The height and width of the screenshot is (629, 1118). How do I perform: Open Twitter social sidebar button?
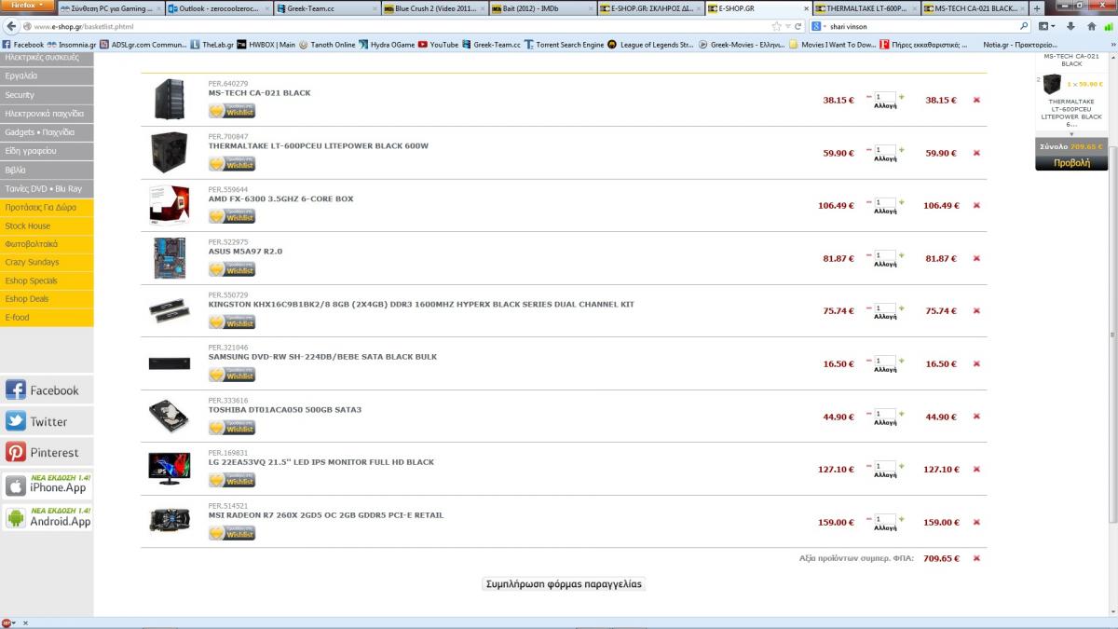(47, 421)
